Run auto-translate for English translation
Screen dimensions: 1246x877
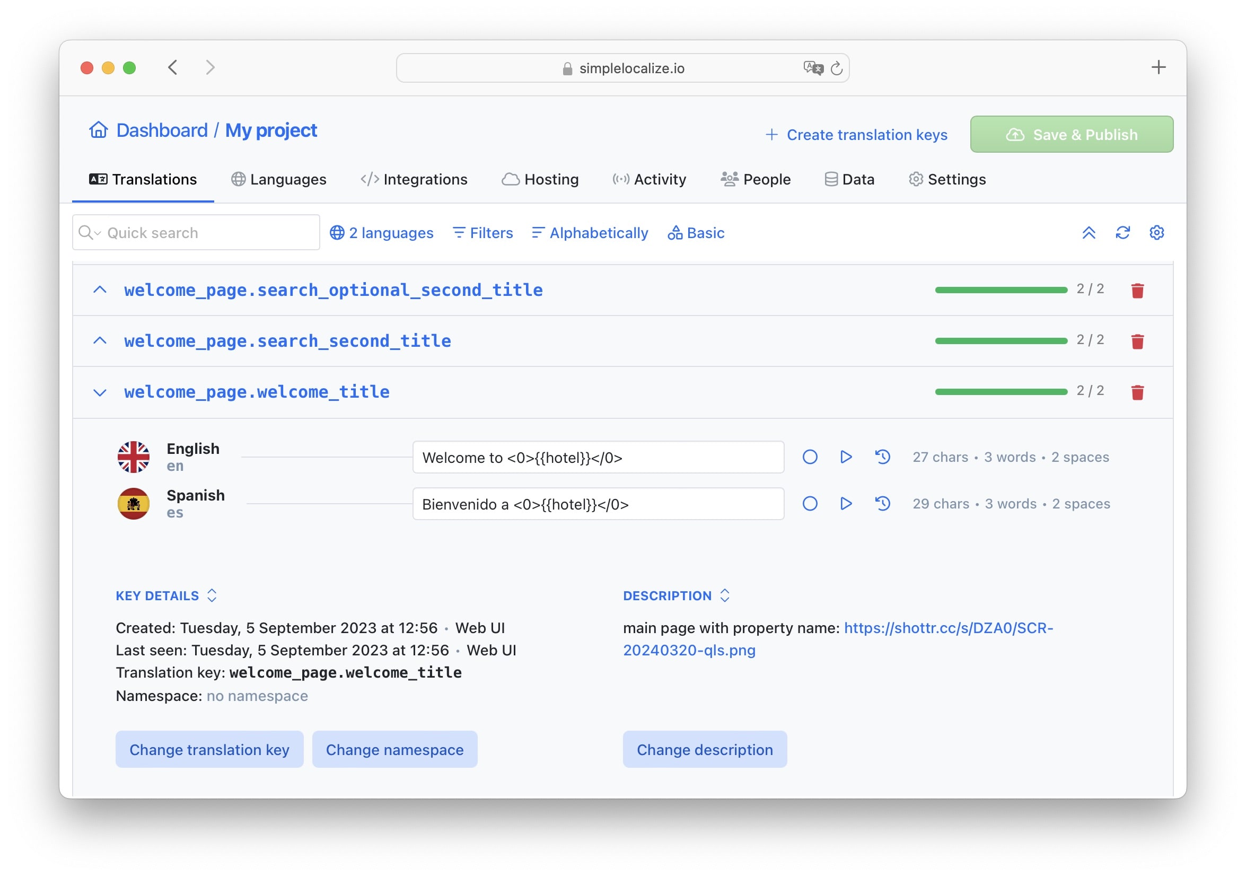click(846, 457)
